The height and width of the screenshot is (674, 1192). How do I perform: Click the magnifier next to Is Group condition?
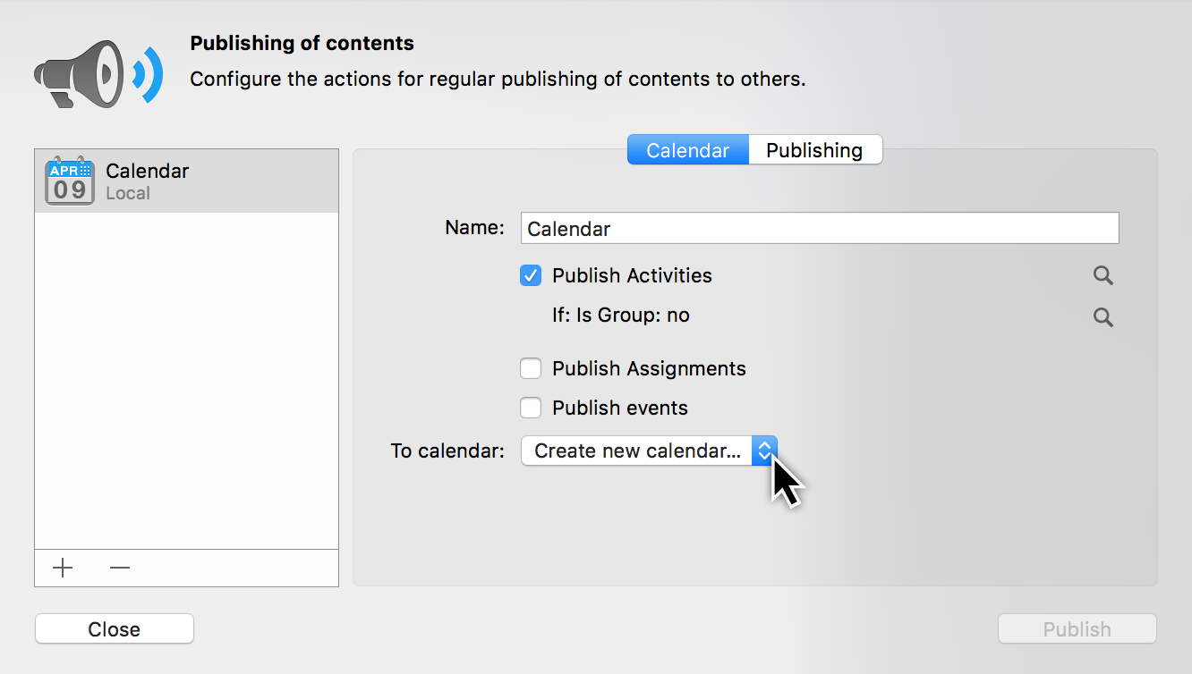tap(1103, 317)
